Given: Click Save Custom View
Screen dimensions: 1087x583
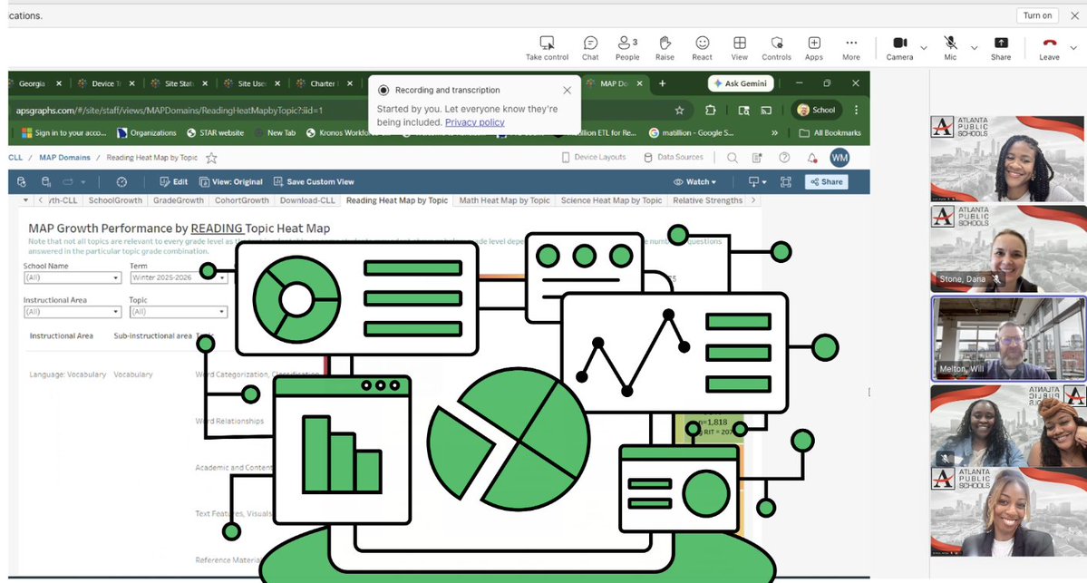Looking at the screenshot, I should pos(314,181).
